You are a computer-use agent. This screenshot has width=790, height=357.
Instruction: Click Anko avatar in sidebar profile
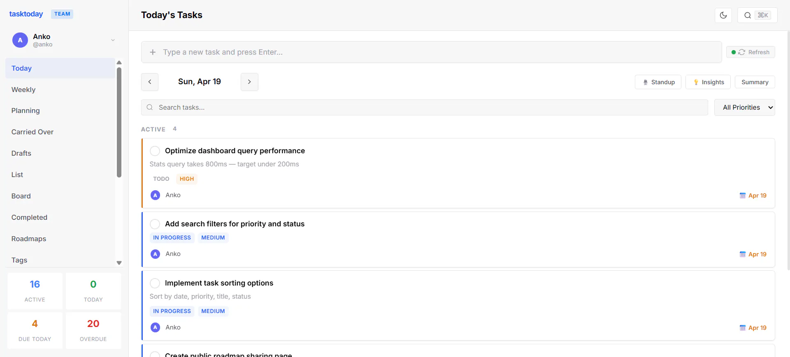(20, 40)
